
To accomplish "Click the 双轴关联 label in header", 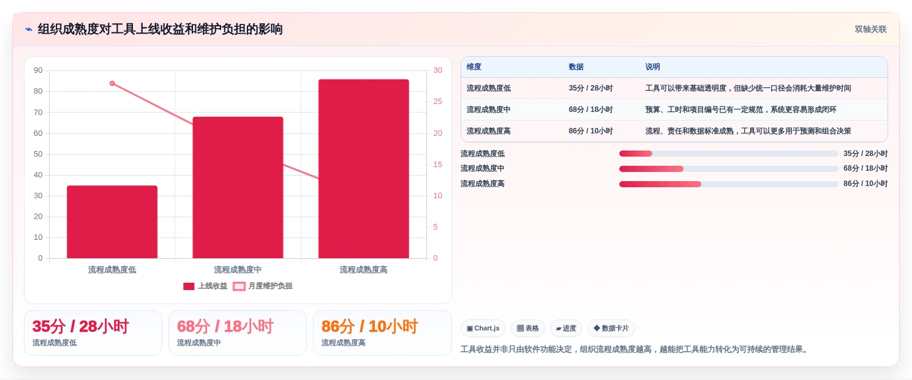I will tap(870, 29).
